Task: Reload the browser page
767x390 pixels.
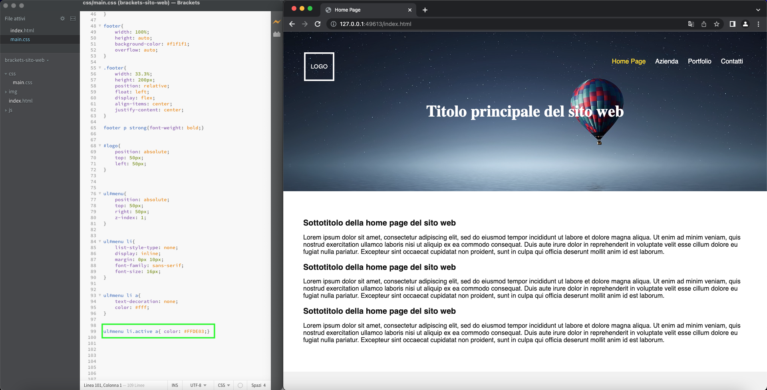Action: click(318, 24)
